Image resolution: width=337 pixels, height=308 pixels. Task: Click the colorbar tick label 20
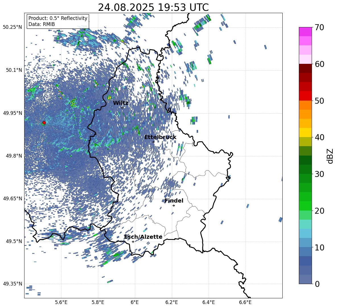(x=320, y=211)
